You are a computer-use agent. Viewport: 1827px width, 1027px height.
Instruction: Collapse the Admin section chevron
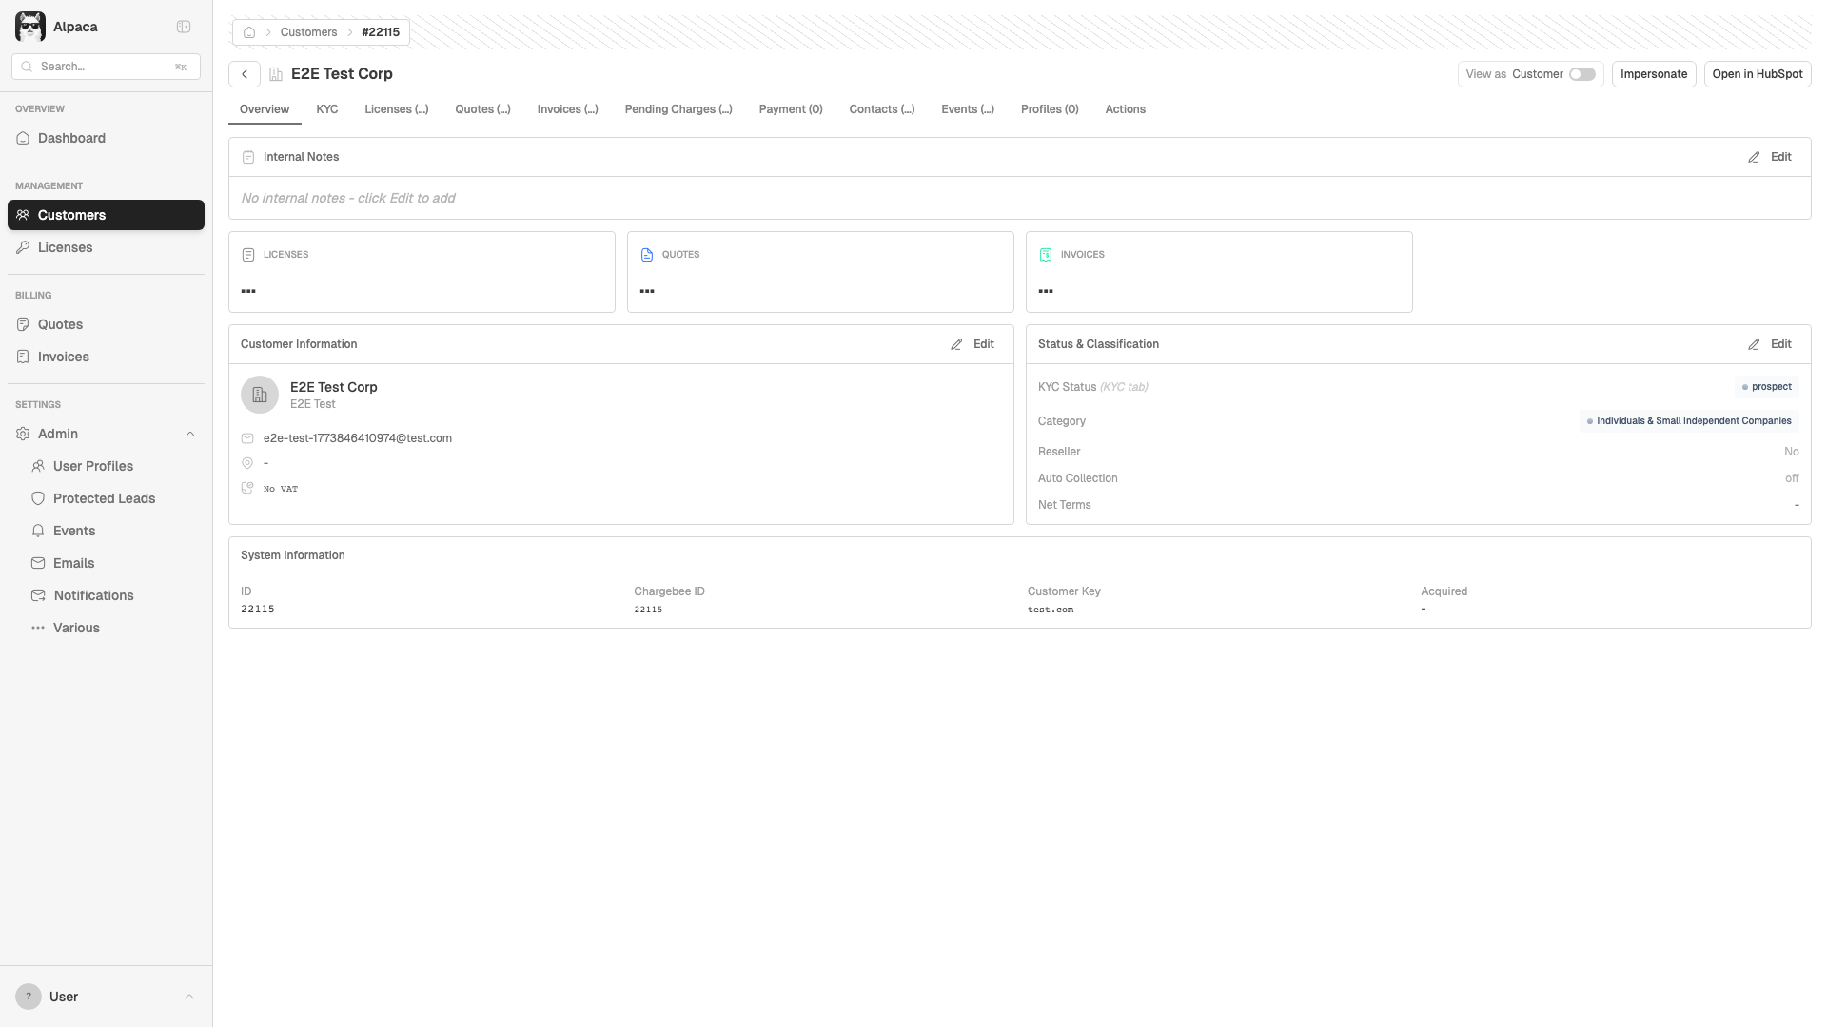click(190, 434)
